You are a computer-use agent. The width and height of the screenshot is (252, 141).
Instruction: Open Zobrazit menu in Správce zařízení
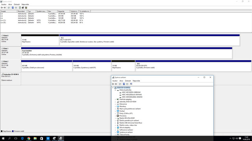tap(128, 81)
